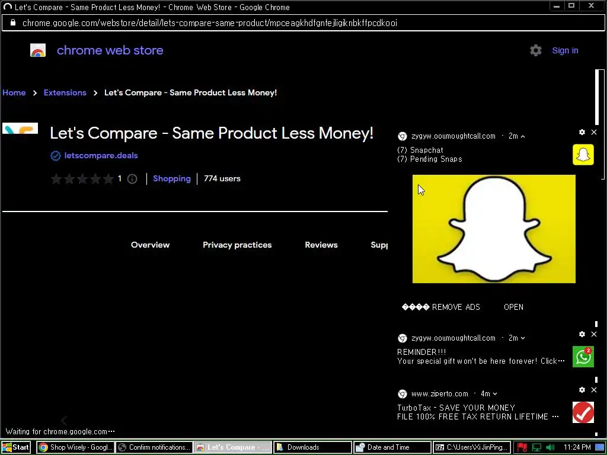This screenshot has height=455, width=607.
Task: Open settings gear of REMINDER notification
Action: click(x=582, y=334)
